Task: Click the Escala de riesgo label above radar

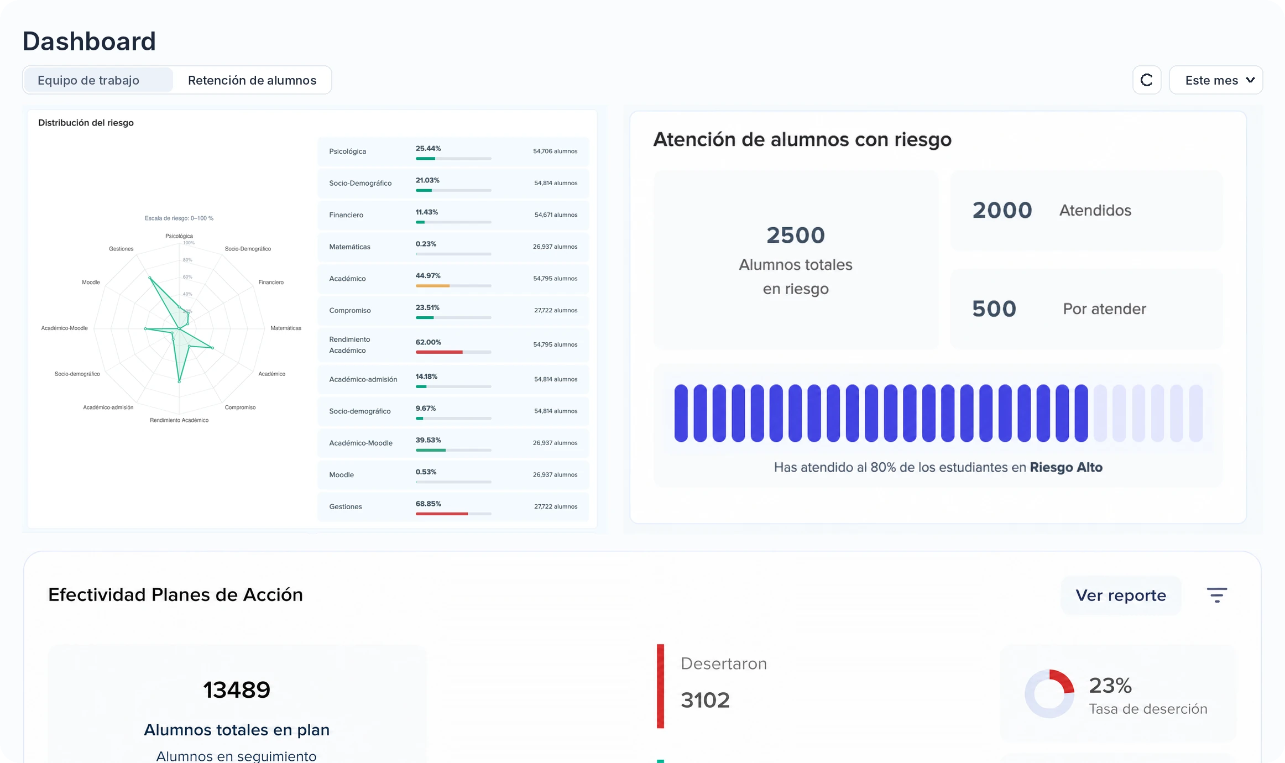Action: (179, 218)
